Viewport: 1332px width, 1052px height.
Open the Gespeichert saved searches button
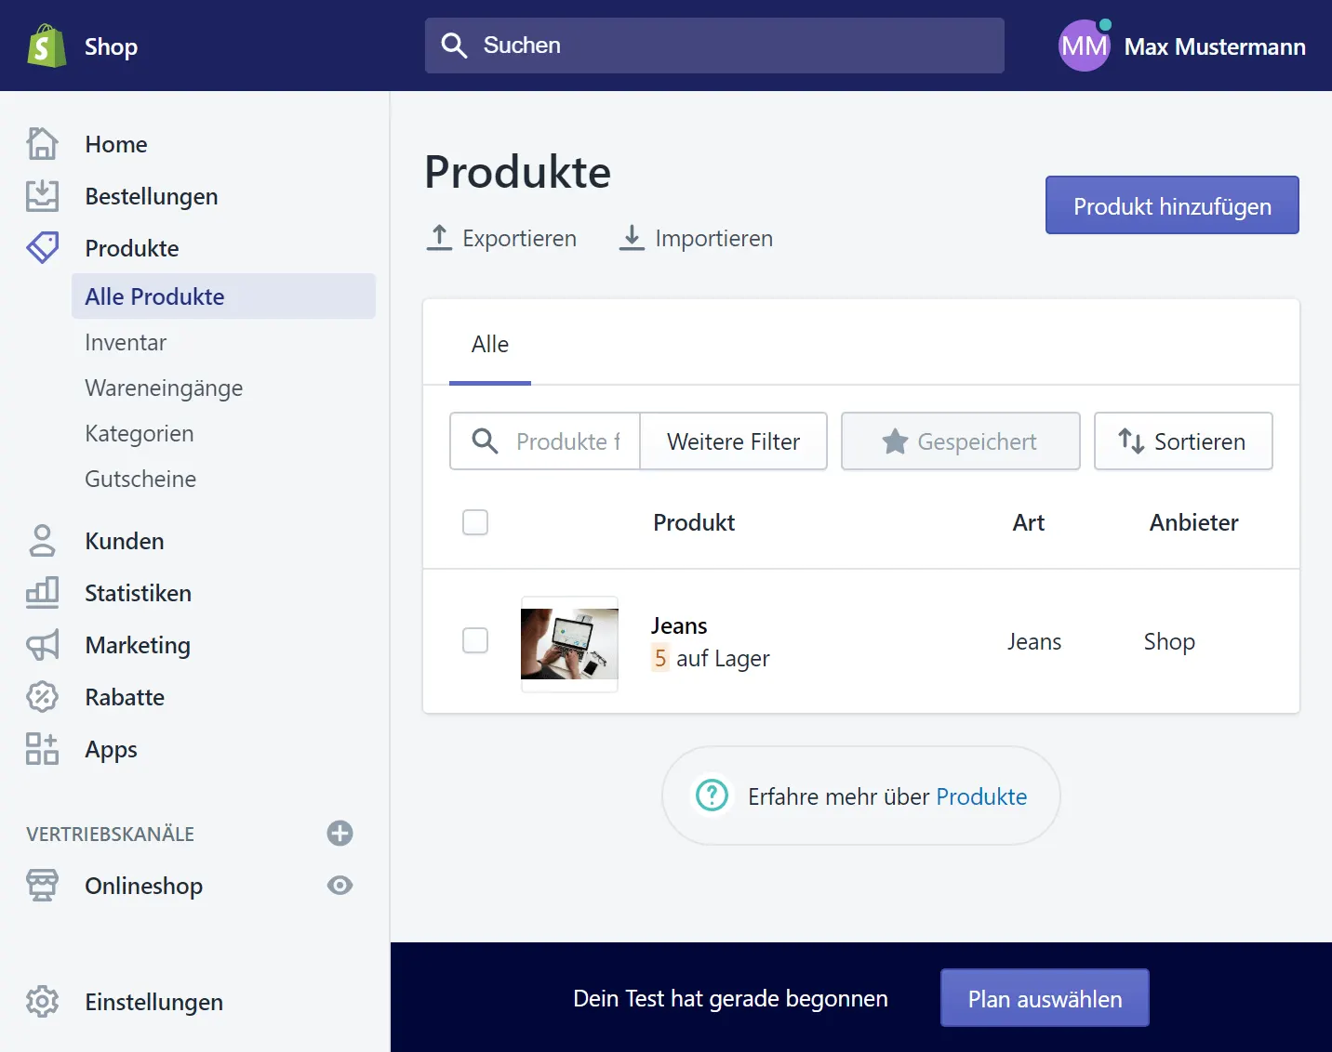(x=961, y=441)
